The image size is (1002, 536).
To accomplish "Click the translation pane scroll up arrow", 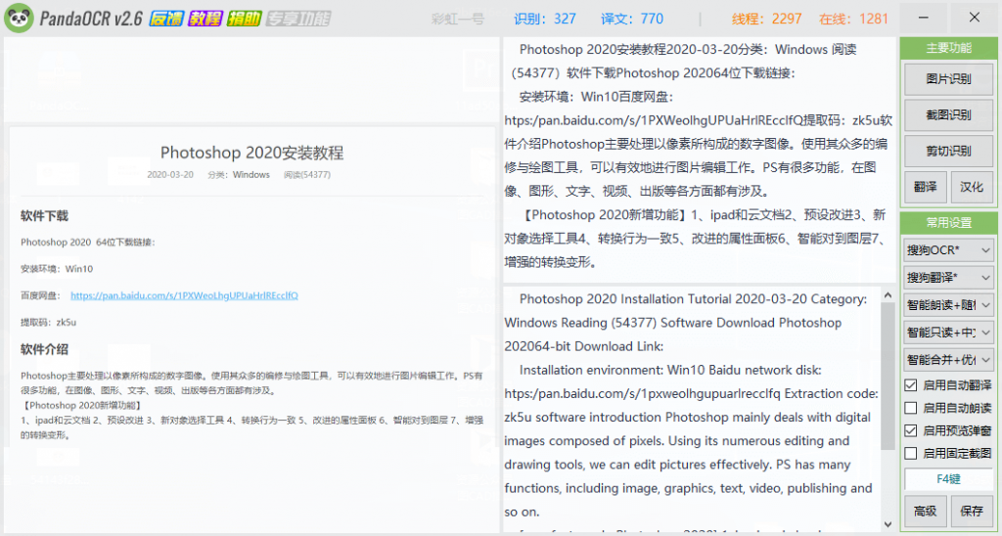I will [888, 295].
